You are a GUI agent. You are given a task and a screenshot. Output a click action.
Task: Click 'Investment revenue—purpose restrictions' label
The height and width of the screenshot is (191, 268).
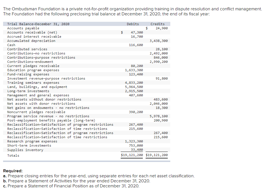(46, 78)
